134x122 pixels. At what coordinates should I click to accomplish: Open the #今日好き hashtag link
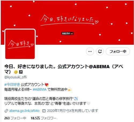(12, 85)
